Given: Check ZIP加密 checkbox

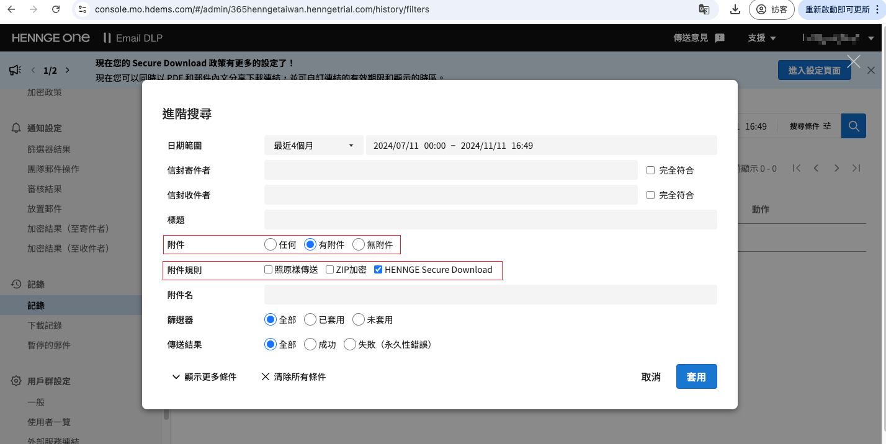Looking at the screenshot, I should point(329,270).
